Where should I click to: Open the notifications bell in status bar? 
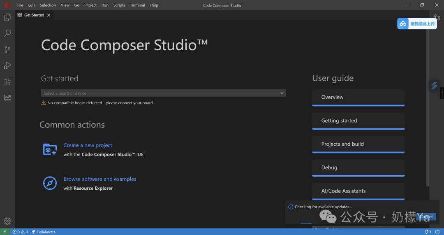point(428,232)
